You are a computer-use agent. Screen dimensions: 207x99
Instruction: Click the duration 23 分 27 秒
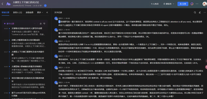(38, 5)
